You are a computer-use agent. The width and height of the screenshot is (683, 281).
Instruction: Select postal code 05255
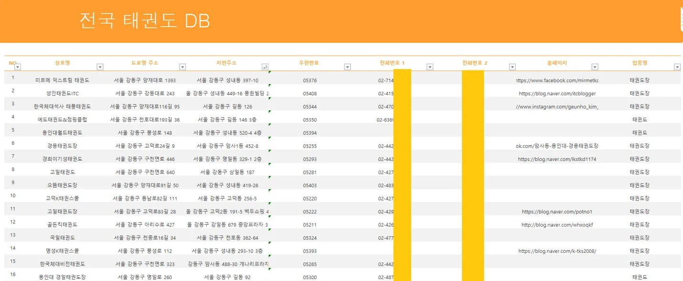coord(309,146)
